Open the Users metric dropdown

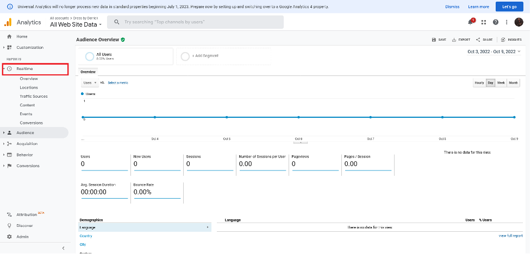(x=89, y=82)
